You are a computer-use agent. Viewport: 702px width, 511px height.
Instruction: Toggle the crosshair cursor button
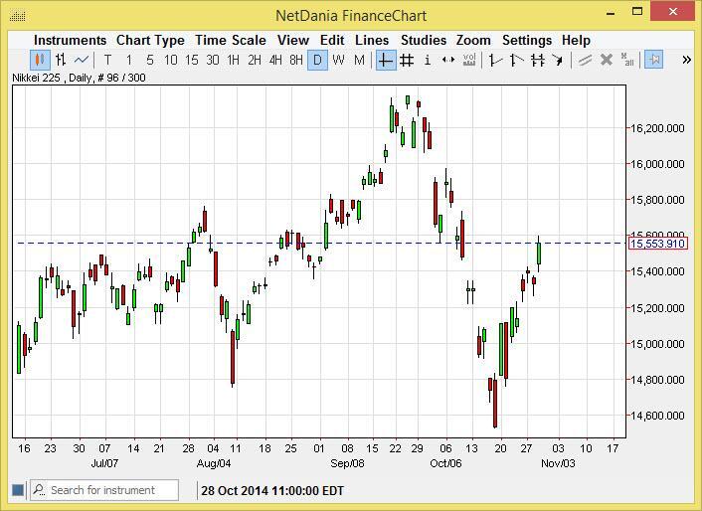[x=386, y=60]
